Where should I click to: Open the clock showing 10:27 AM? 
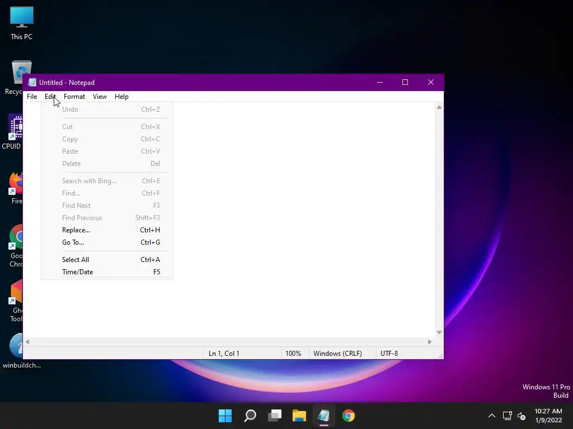point(548,416)
